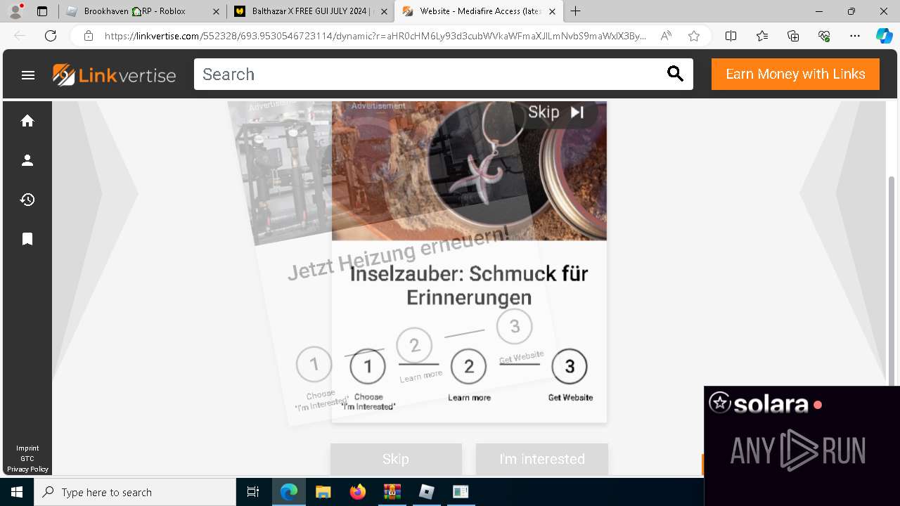
Task: Select the Website - Mediafire Access tab
Action: pyautogui.click(x=480, y=11)
